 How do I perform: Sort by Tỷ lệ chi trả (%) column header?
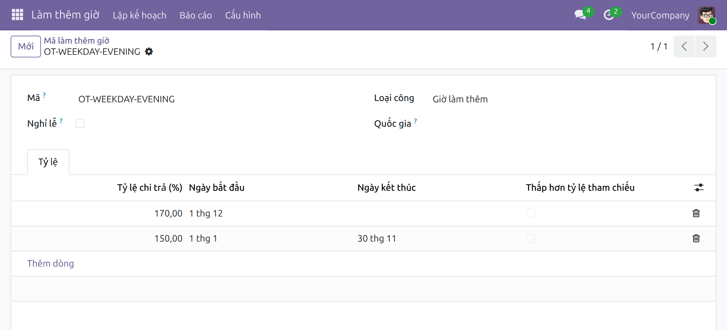[150, 187]
